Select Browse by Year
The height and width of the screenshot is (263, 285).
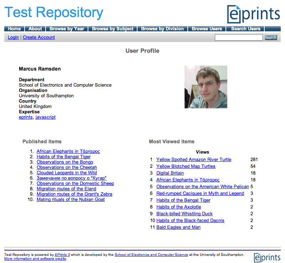click(x=67, y=29)
